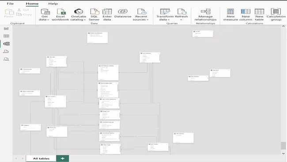Image resolution: width=287 pixels, height=162 pixels.
Task: Open TMDL view in sidebar
Action: (x=6, y=59)
